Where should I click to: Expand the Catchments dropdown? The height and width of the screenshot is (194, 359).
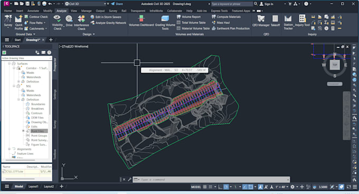(46, 29)
